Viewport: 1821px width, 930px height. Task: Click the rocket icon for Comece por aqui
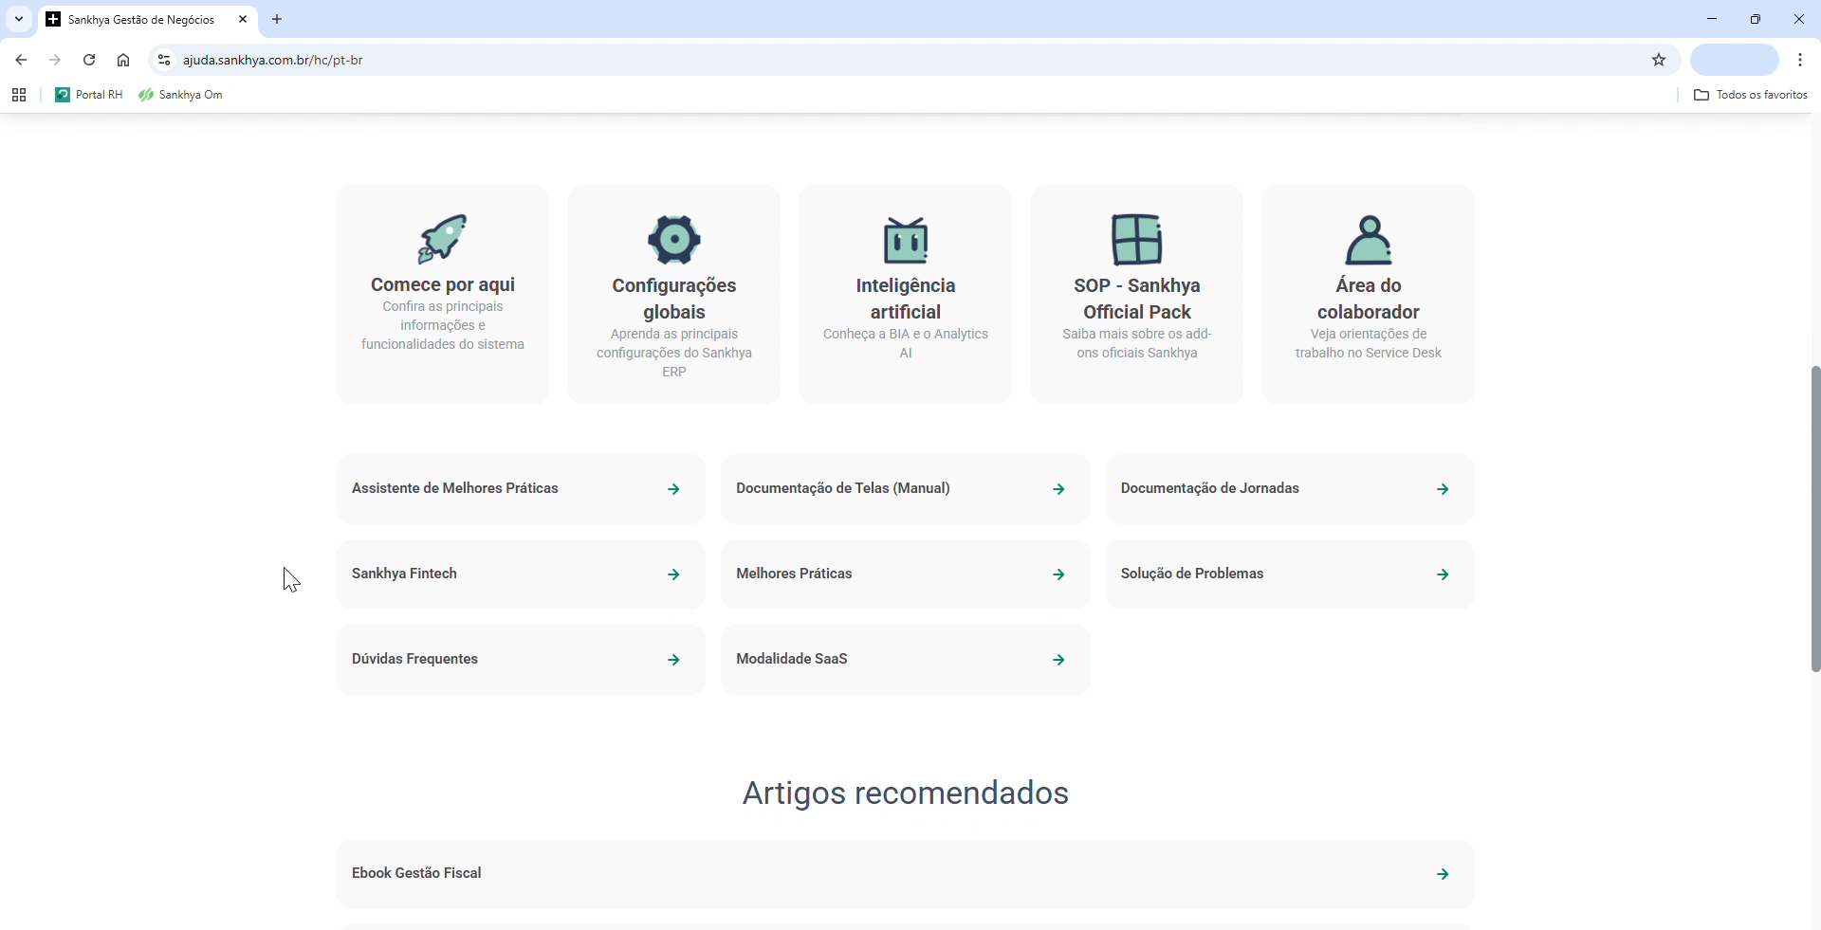443,239
